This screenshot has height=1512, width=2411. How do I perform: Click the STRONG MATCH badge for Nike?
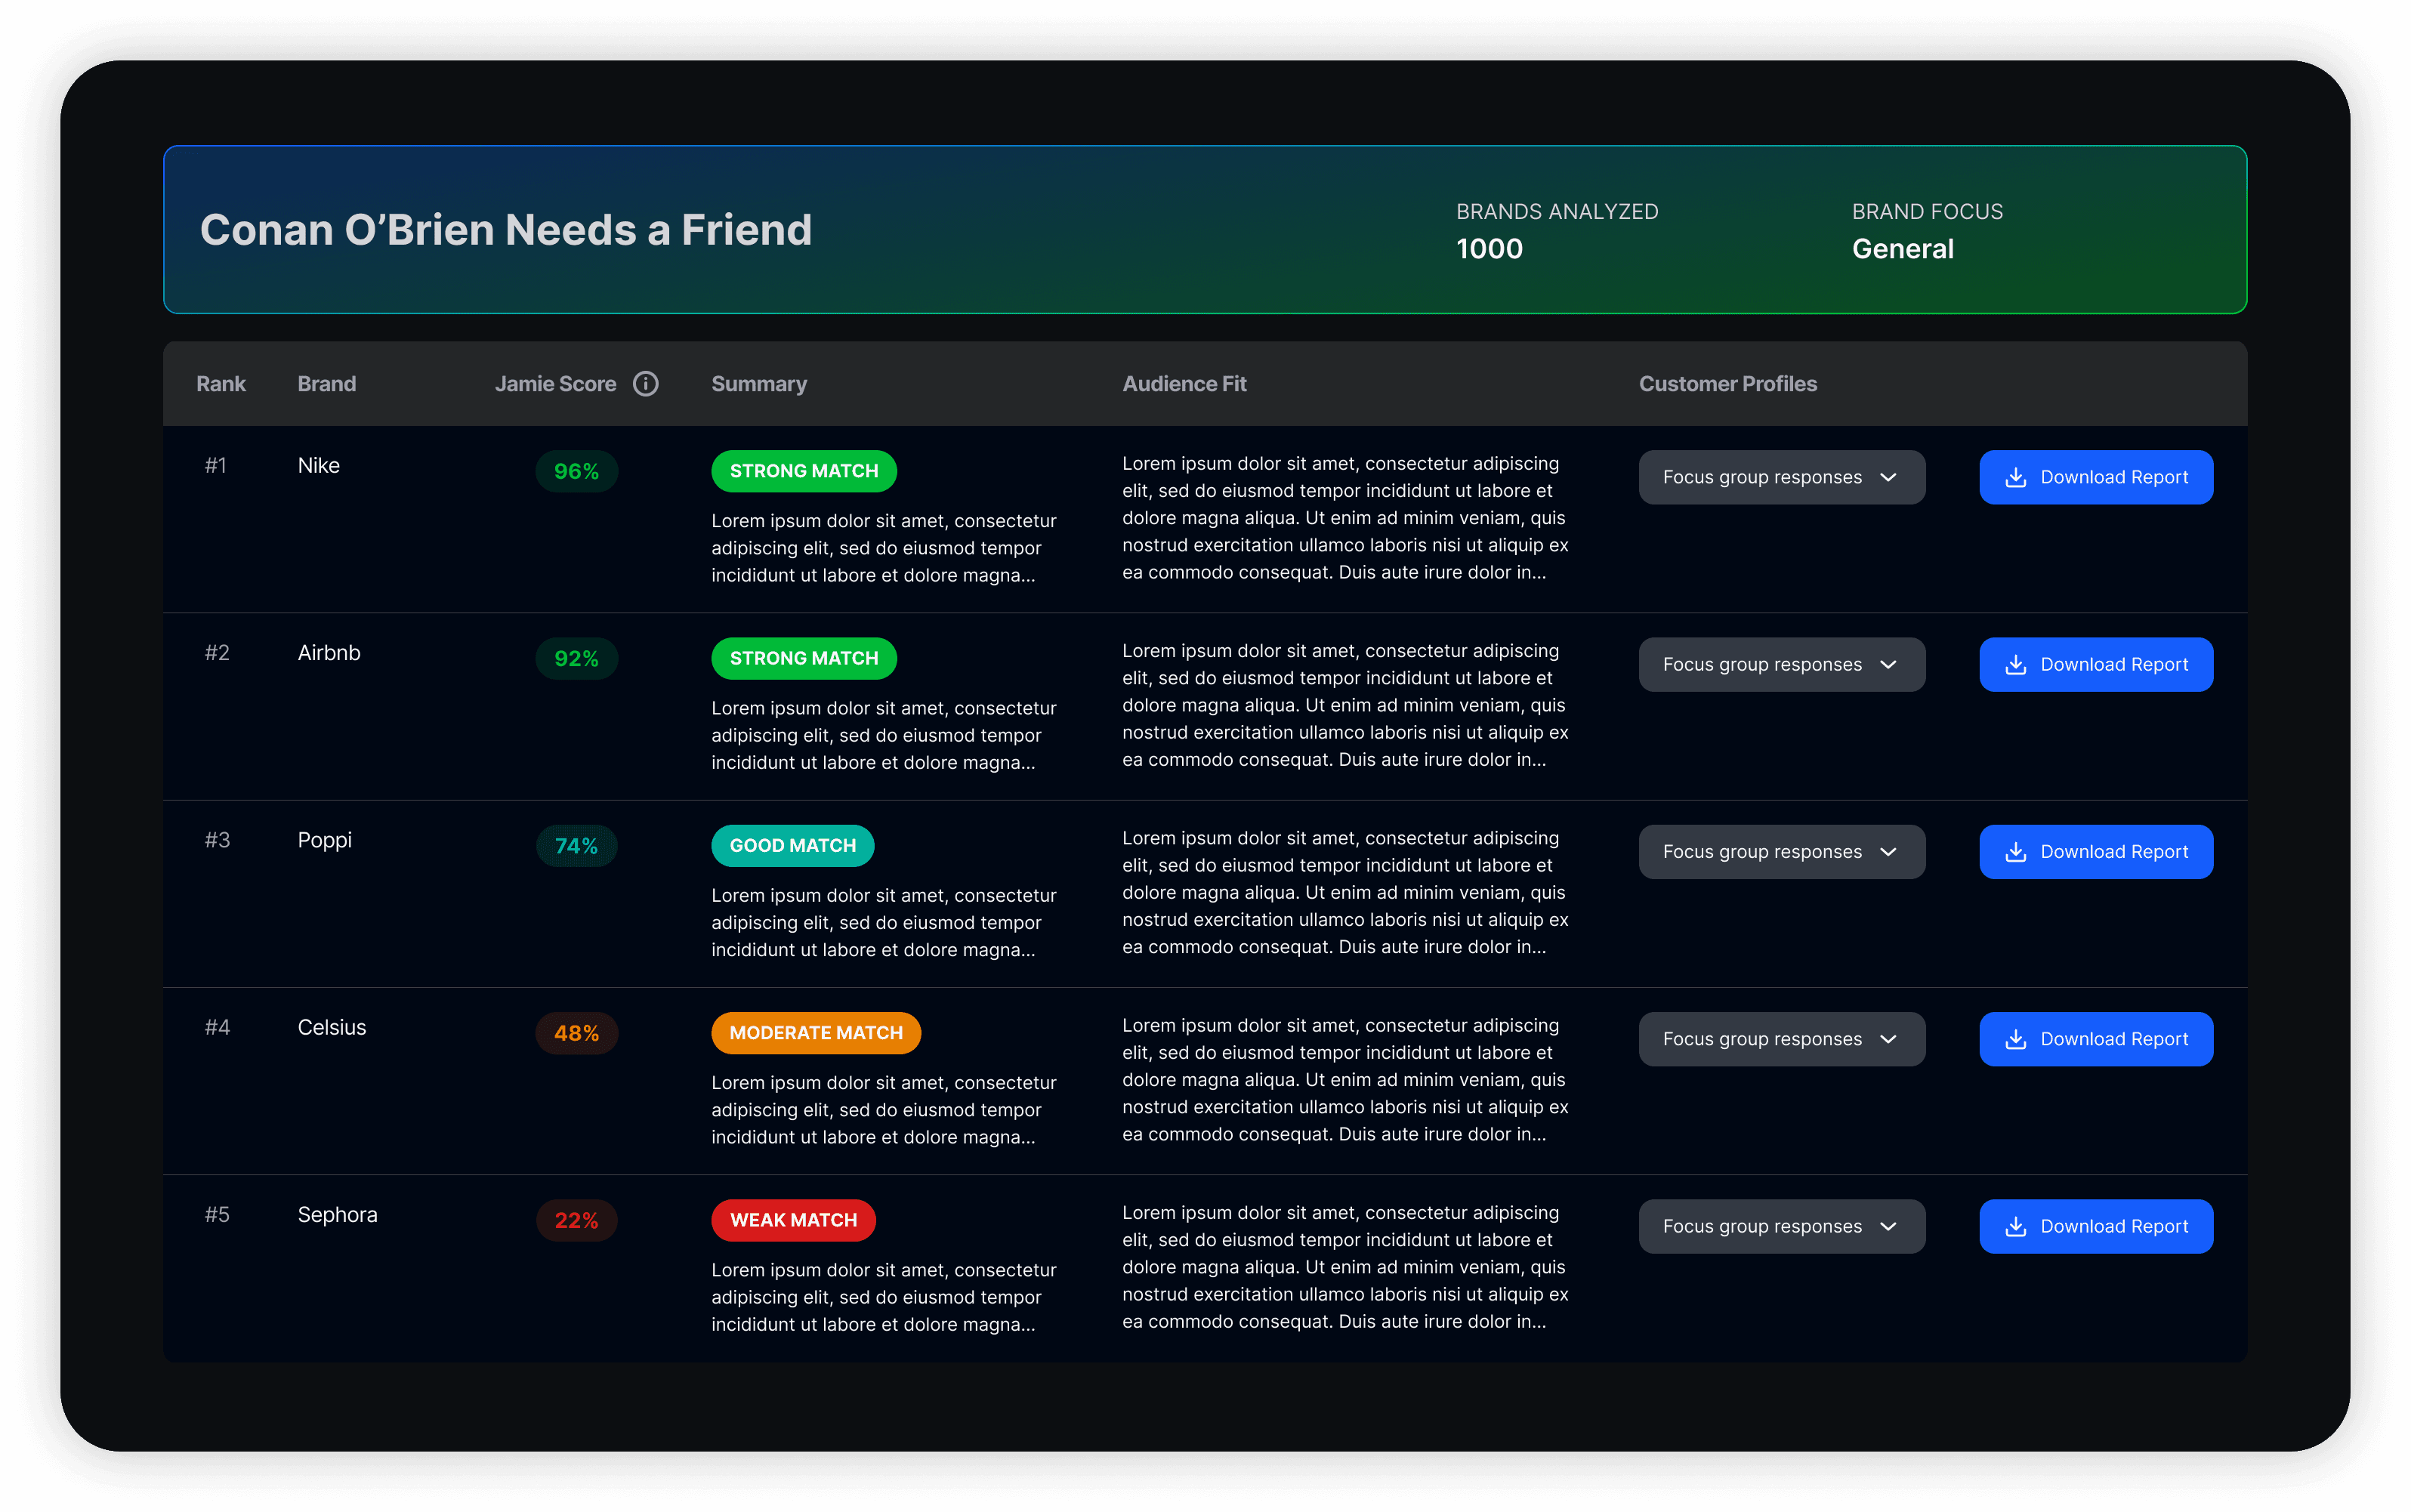tap(803, 471)
